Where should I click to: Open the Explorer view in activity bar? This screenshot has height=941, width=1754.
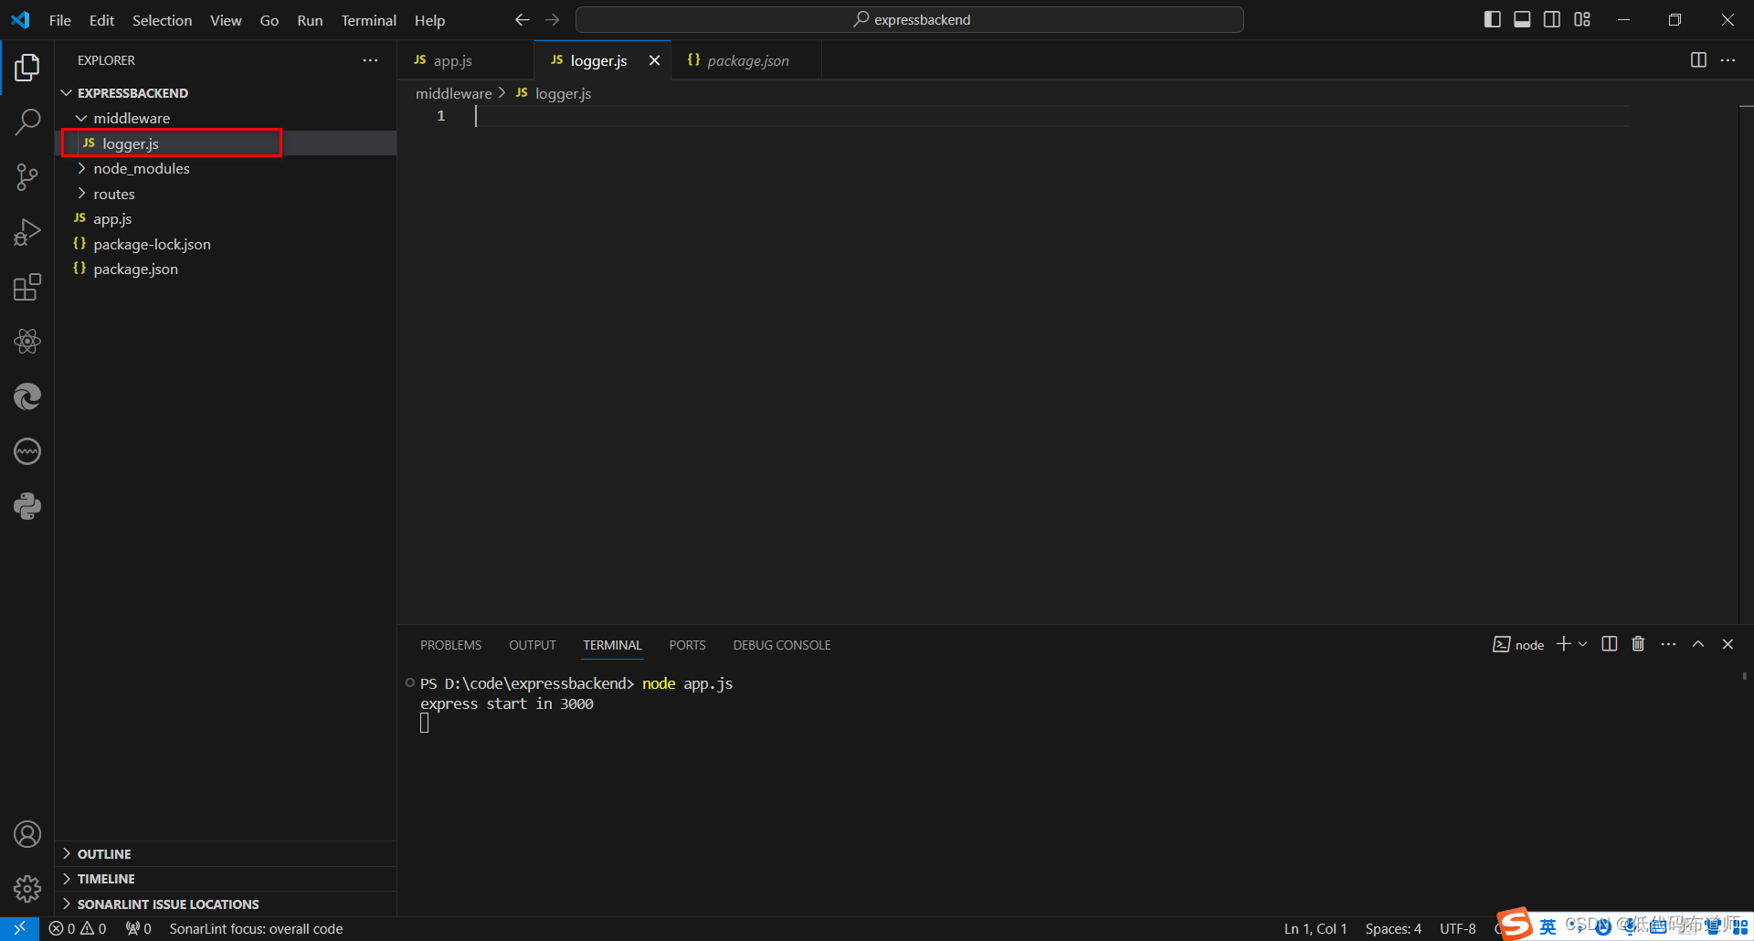[27, 67]
